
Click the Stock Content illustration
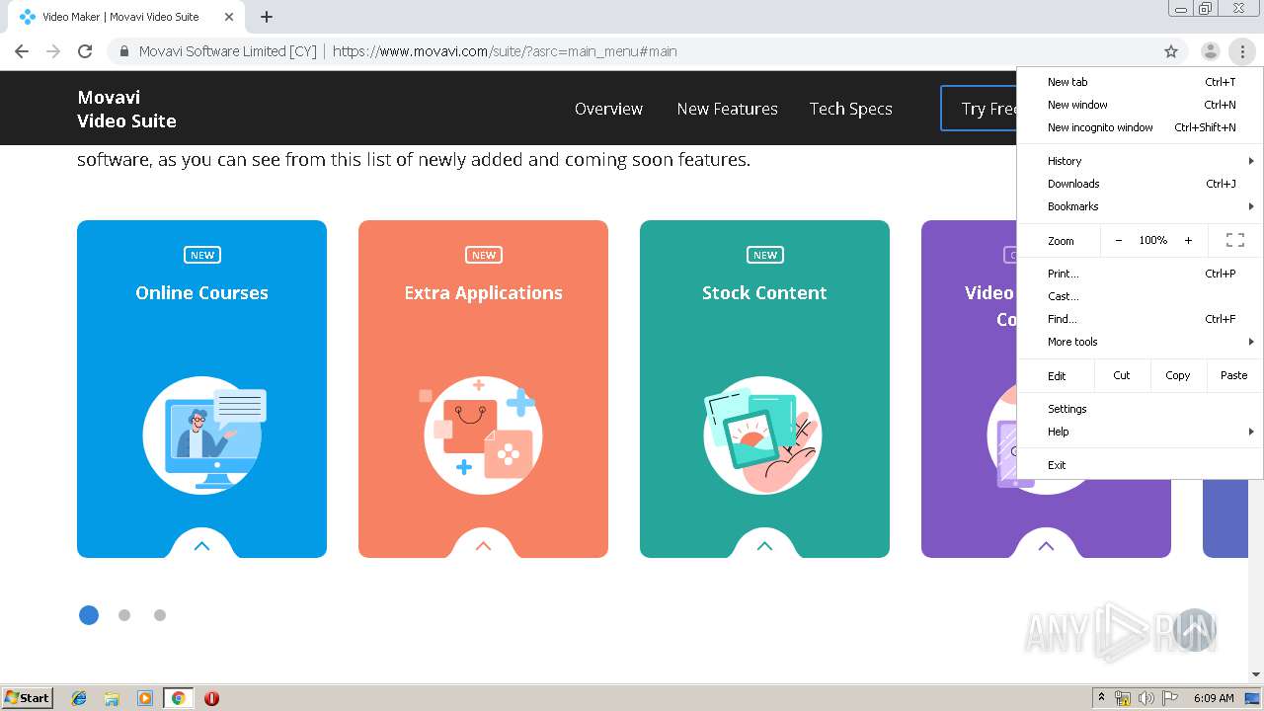coord(763,434)
